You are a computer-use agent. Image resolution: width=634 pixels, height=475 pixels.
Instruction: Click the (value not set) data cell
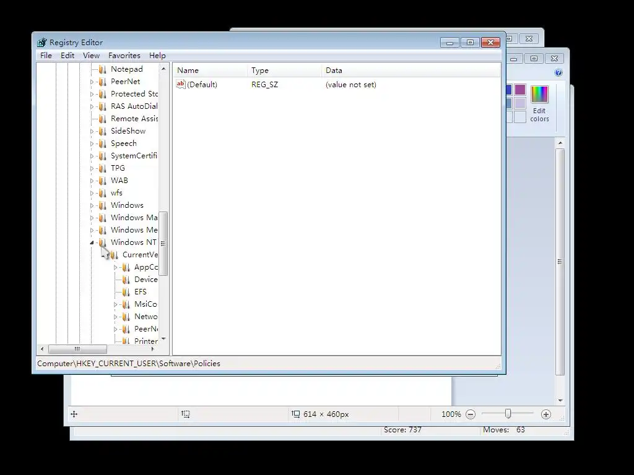351,84
